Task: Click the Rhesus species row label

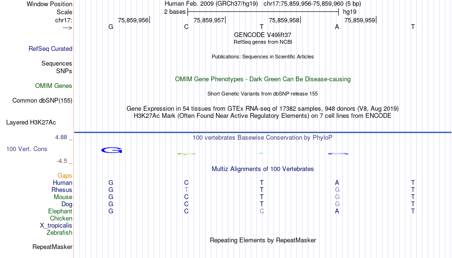Action: tap(62, 190)
